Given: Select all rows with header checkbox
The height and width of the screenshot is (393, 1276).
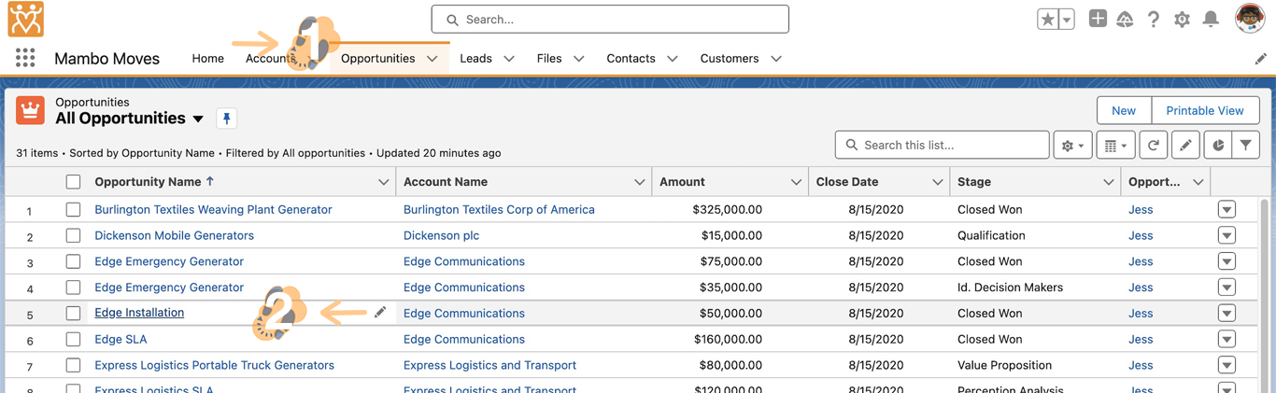Looking at the screenshot, I should [x=73, y=182].
